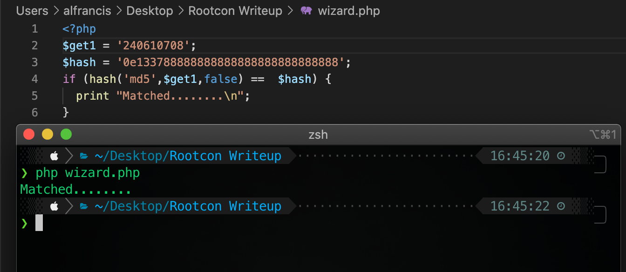Click the PHP elephant file icon
Image resolution: width=626 pixels, height=272 pixels.
[306, 11]
